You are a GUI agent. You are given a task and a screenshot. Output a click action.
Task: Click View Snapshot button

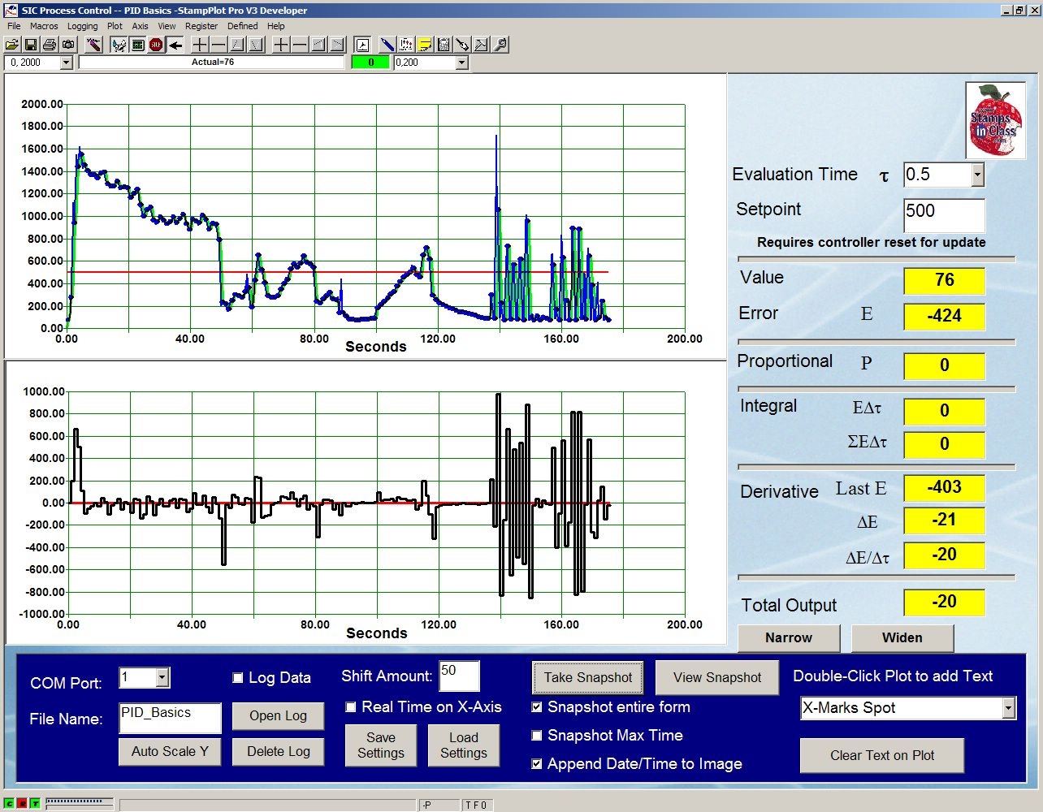click(717, 677)
